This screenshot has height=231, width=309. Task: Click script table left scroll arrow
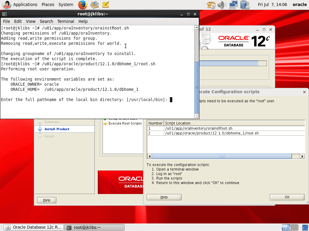click(x=150, y=156)
